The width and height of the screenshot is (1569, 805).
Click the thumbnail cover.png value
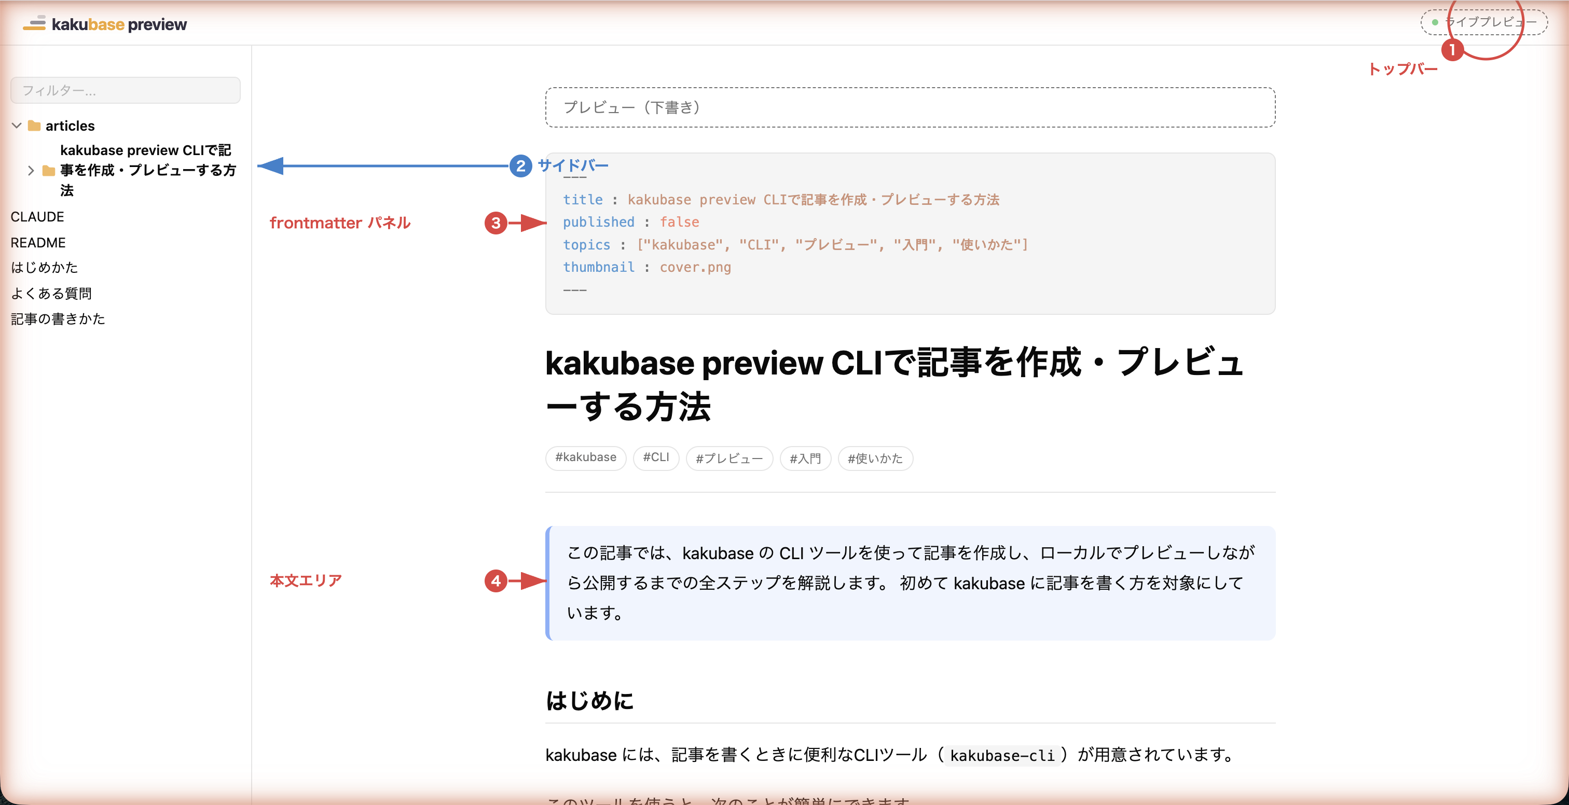point(695,267)
